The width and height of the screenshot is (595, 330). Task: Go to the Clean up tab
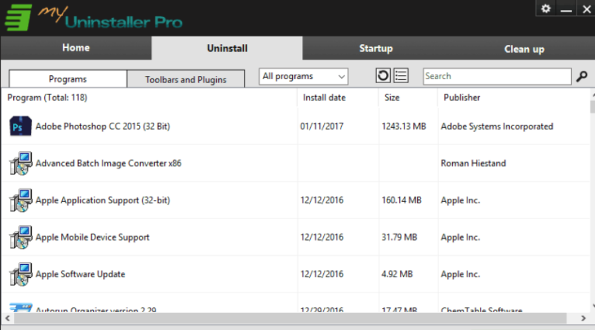coord(524,49)
